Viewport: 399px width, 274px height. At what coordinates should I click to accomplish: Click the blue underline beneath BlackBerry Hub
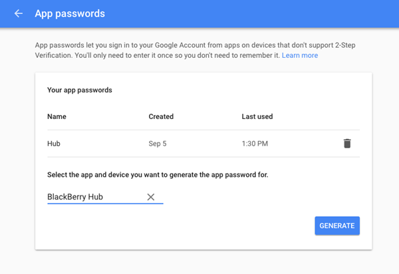[105, 204]
